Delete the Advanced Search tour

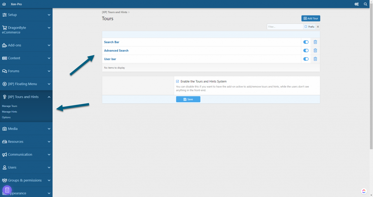[315, 51]
